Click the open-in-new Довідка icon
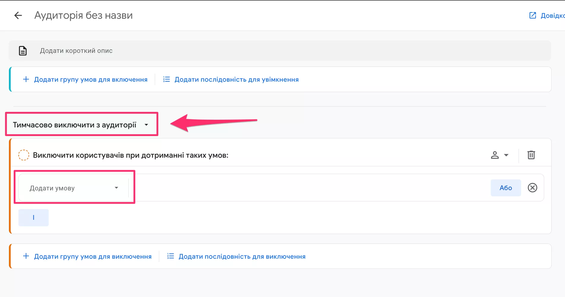565x297 pixels. pos(533,15)
